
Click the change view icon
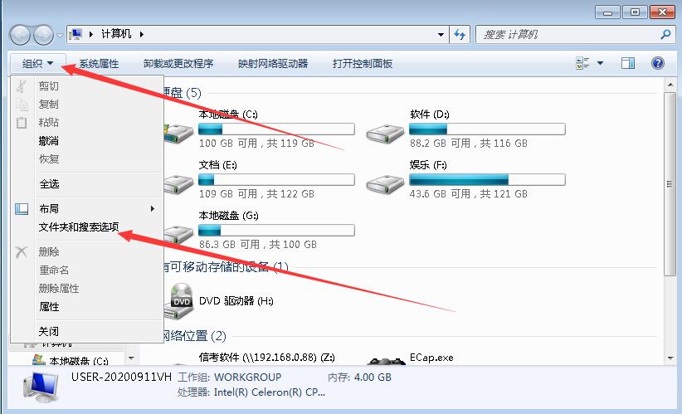[582, 64]
